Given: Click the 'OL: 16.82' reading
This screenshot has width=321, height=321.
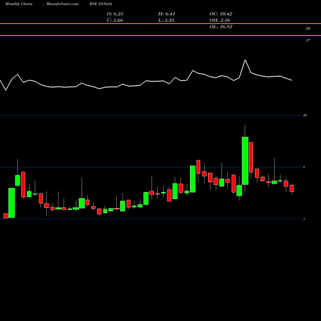Looking at the screenshot, I should click(x=221, y=27).
